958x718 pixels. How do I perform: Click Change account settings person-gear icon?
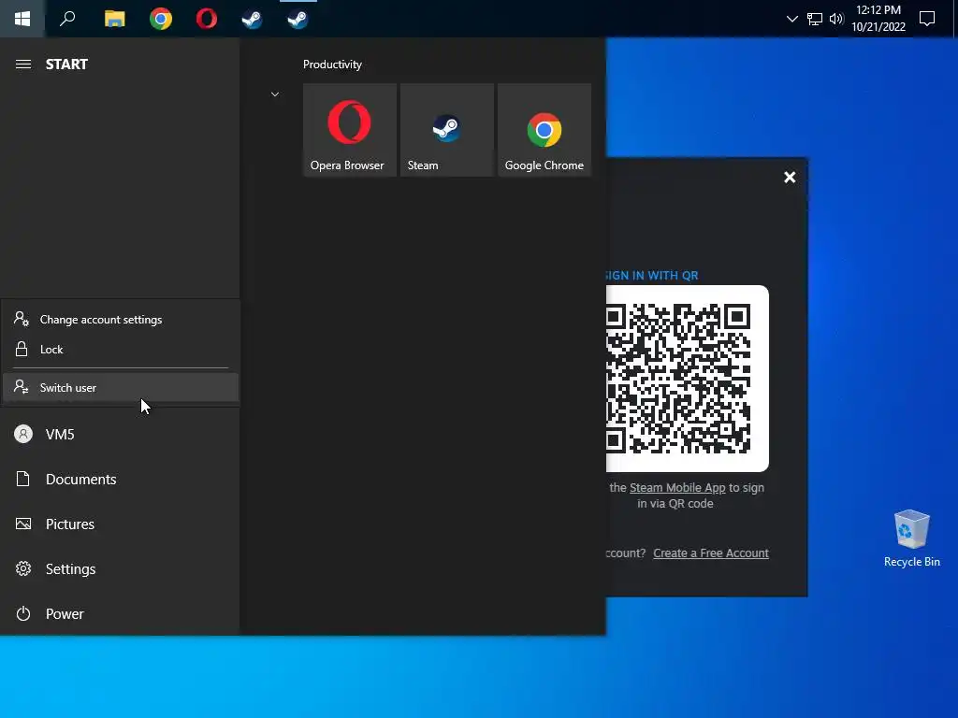(22, 319)
